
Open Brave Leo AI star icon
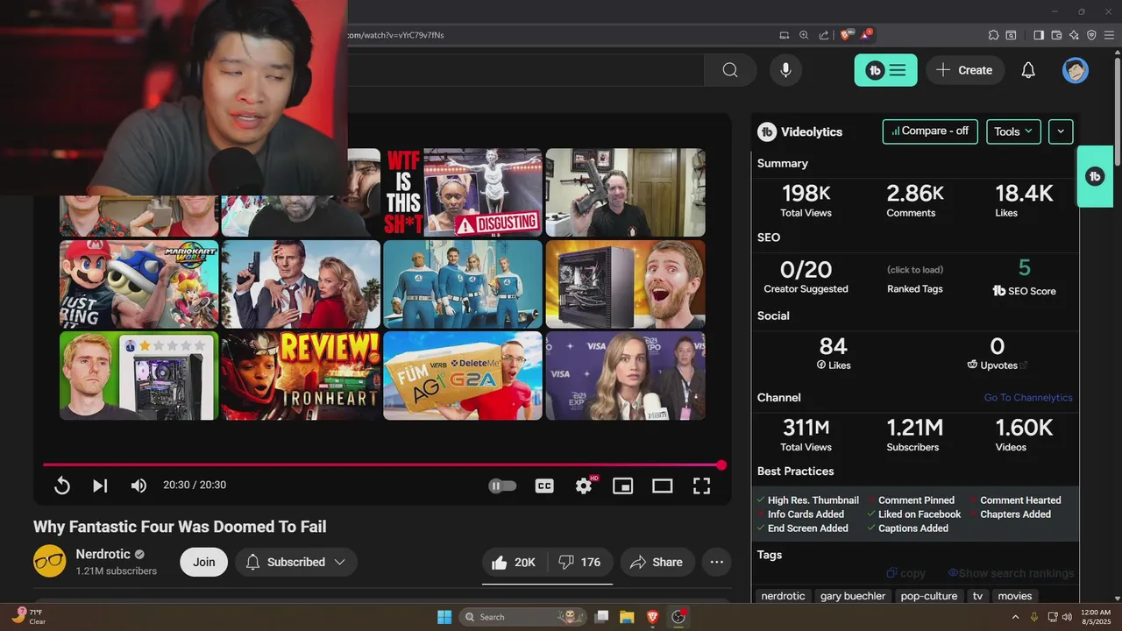[x=1074, y=35]
